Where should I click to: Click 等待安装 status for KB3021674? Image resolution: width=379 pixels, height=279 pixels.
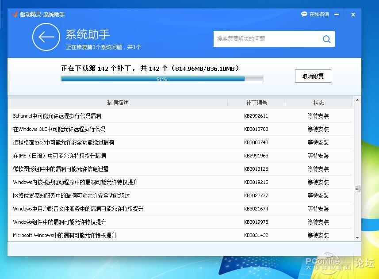(318, 209)
